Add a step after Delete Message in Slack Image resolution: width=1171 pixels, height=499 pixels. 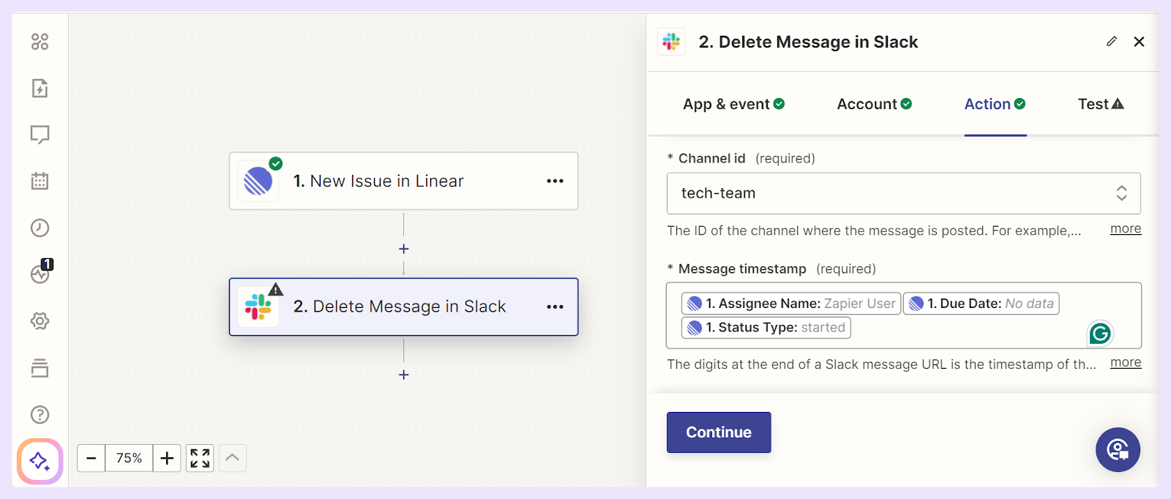404,375
